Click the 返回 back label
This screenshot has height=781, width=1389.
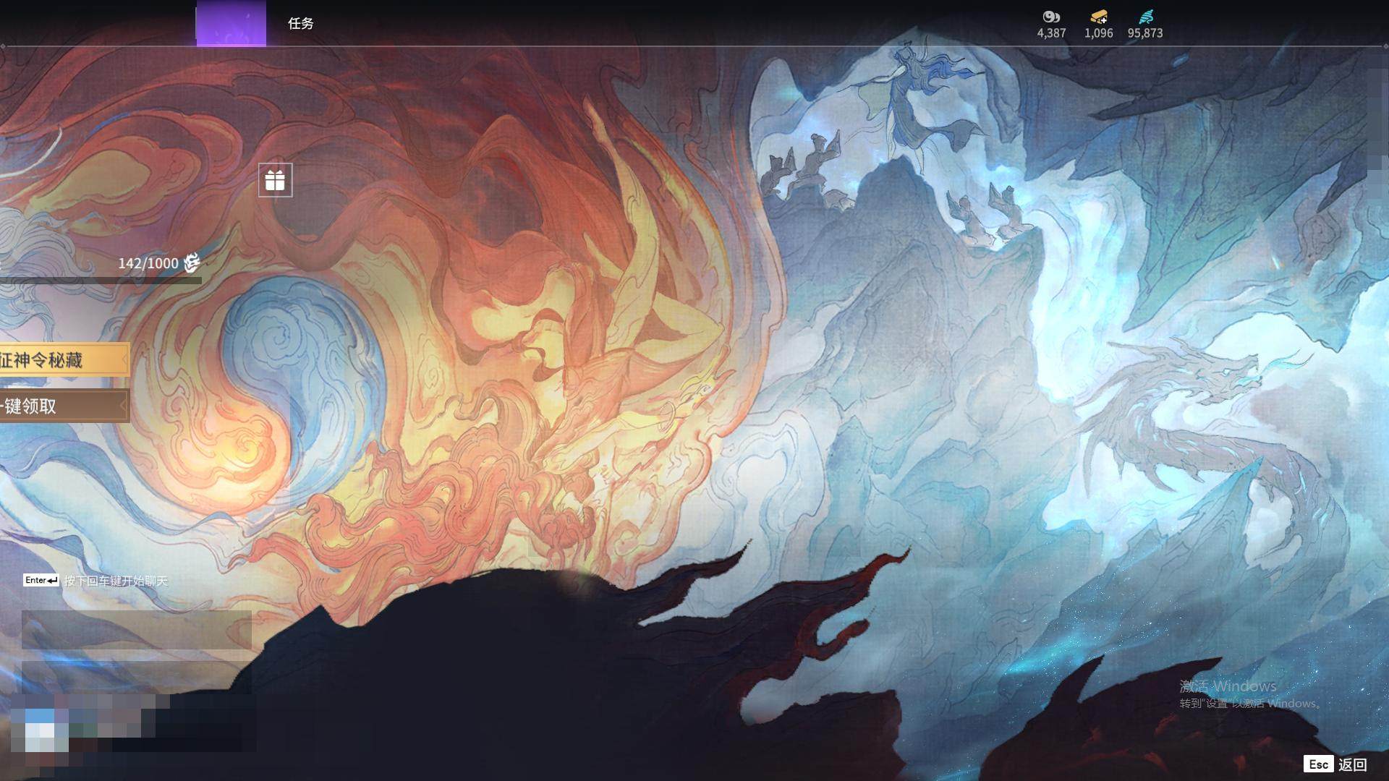[1352, 764]
